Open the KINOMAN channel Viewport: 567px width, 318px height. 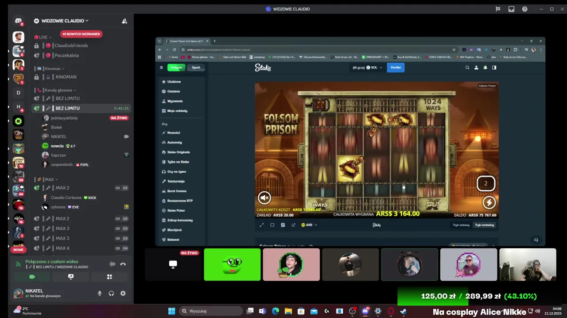[66, 77]
